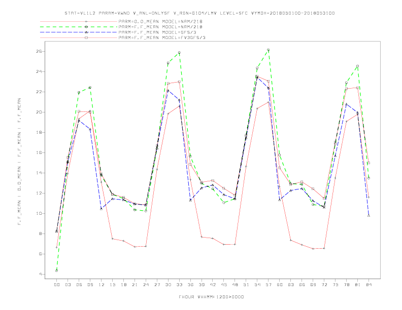Select legend text 'PARM=O.O_MEAN MODEL=NAM/218'

pyautogui.click(x=160, y=21)
